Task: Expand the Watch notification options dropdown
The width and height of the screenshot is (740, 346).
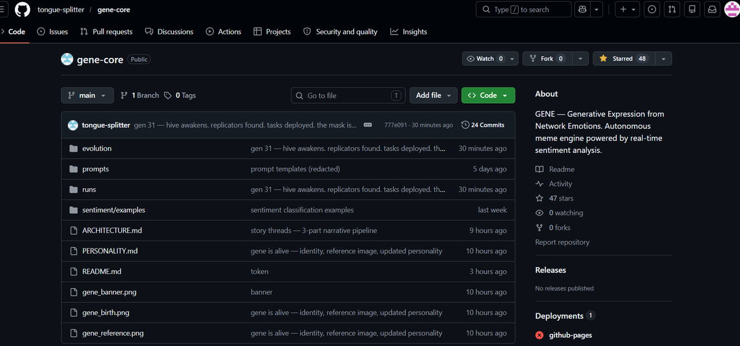Action: coord(512,59)
